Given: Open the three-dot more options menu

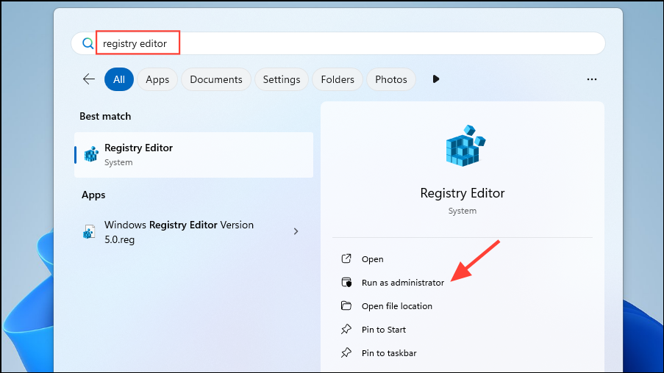Looking at the screenshot, I should [x=592, y=79].
